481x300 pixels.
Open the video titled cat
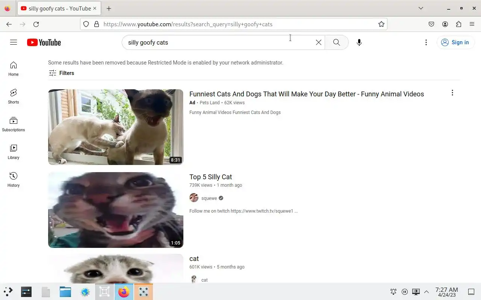point(194,259)
